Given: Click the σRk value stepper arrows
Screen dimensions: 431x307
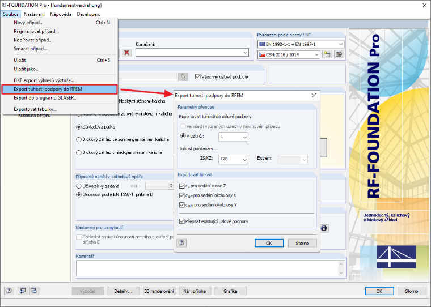Looking at the screenshot, I should click(171, 186).
